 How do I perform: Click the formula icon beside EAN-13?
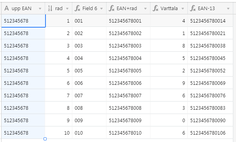pyautogui.click(x=193, y=8)
